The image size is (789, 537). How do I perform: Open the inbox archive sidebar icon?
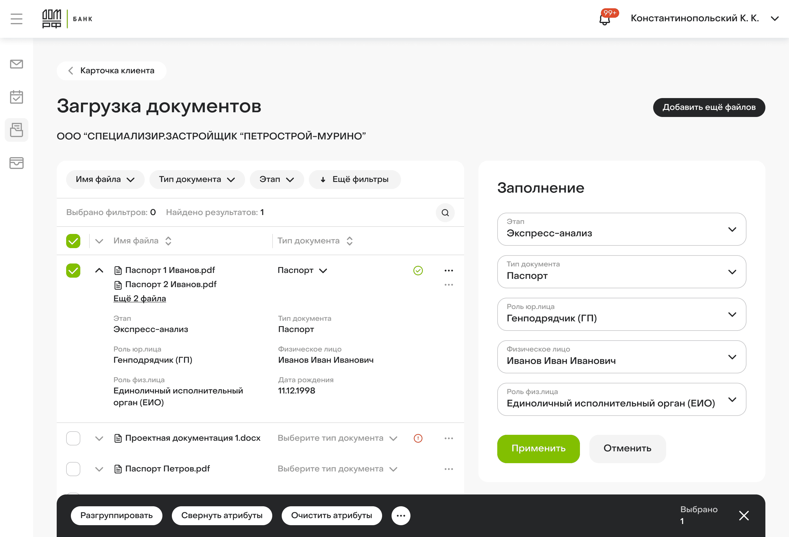[16, 163]
